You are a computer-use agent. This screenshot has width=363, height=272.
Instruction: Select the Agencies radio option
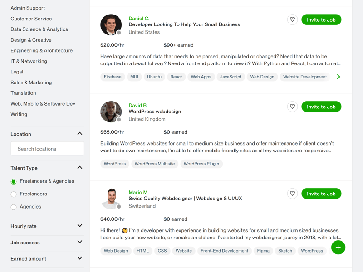[x=14, y=207]
